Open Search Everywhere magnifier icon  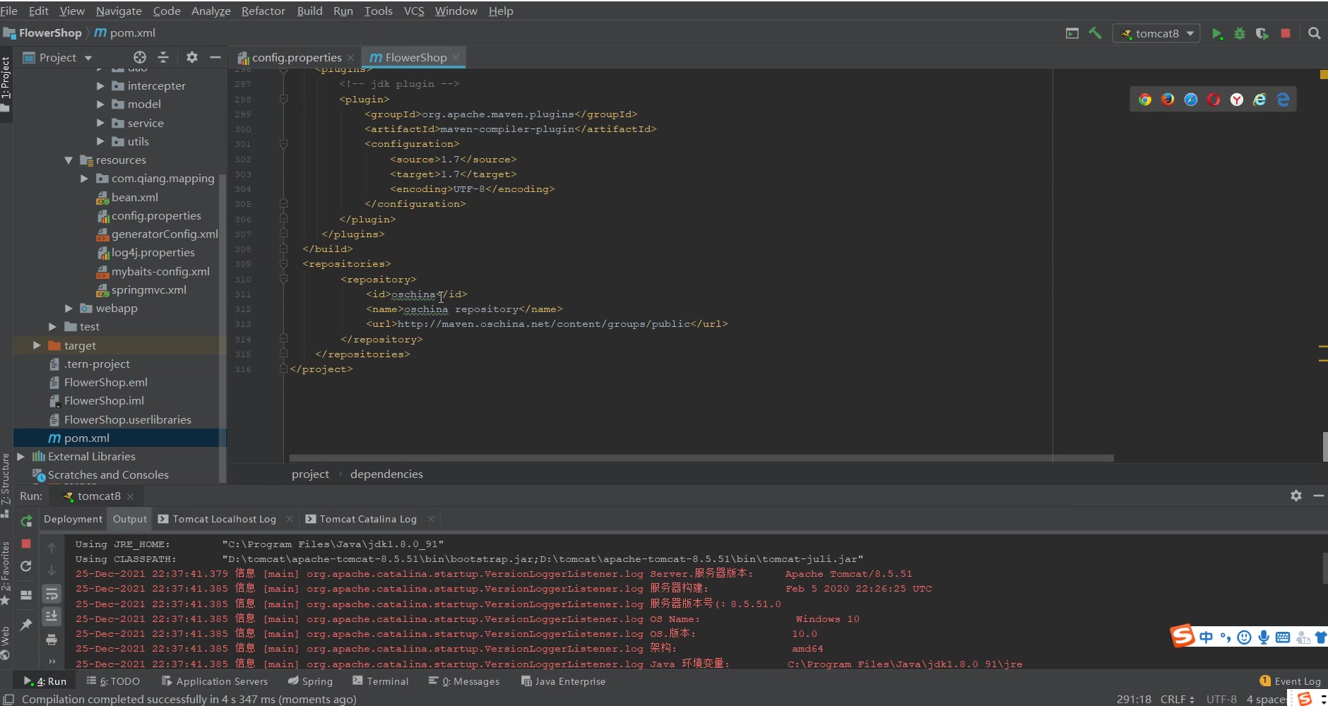1314,33
